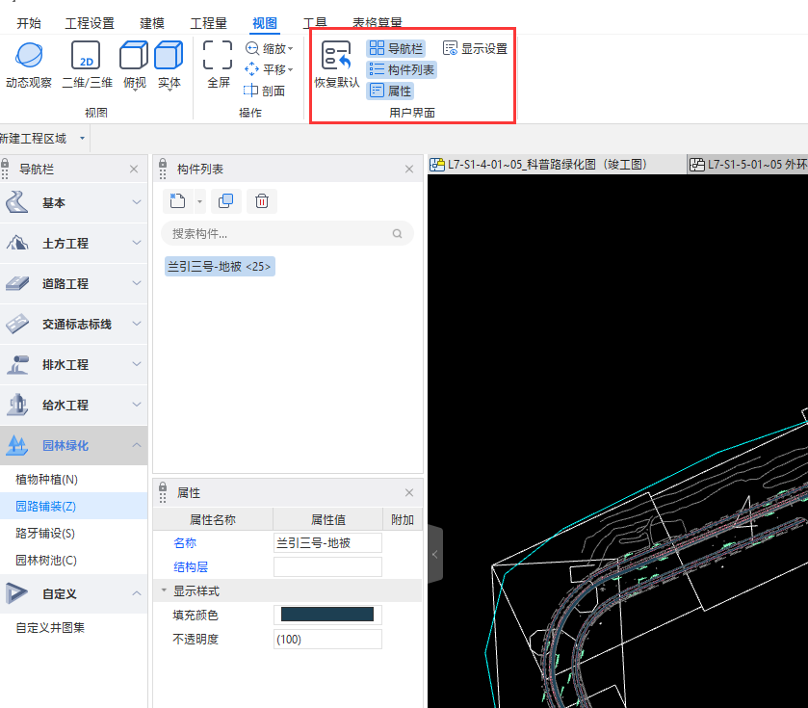The width and height of the screenshot is (808, 708).
Task: Toggle the 属性 panel visibility
Action: [x=391, y=92]
